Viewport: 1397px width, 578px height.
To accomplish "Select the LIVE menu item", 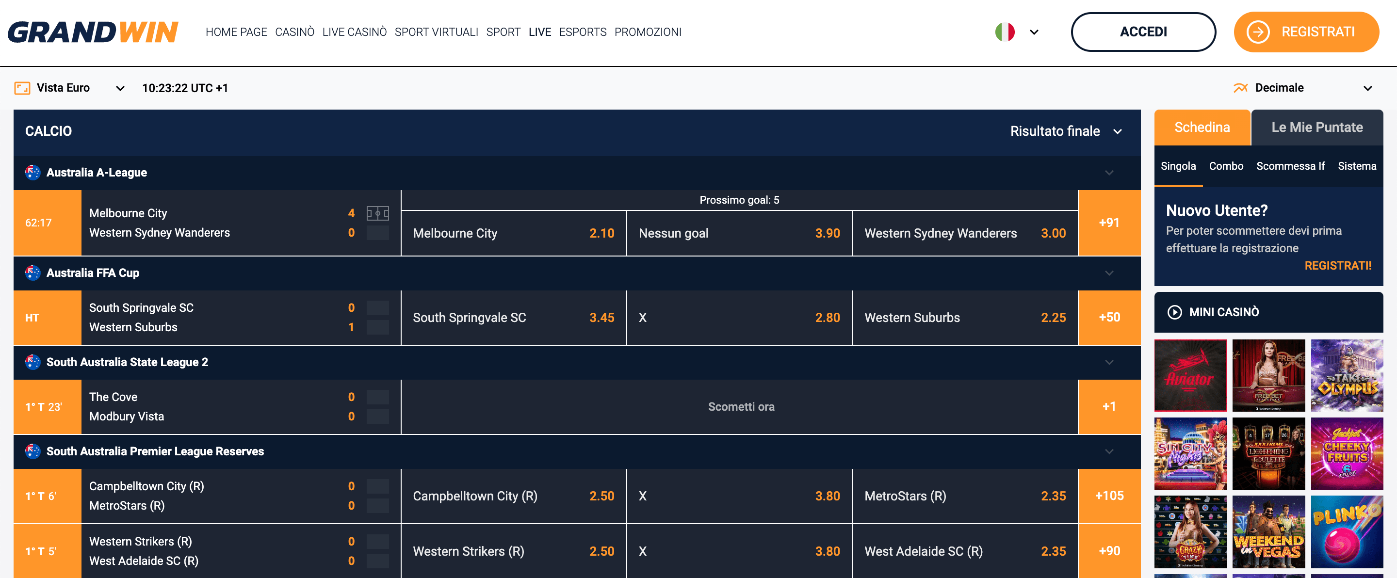I will pos(539,32).
